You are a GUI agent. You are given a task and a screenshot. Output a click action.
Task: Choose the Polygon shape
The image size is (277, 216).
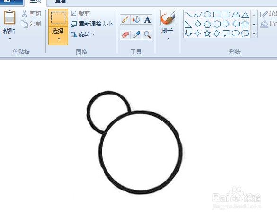point(236,15)
